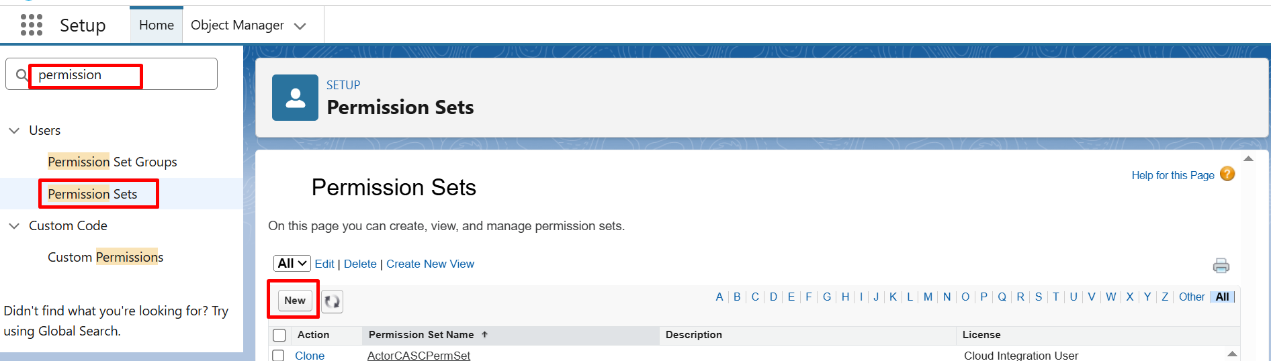Check the ActorCASCPermSet row checkbox
Image resolution: width=1271 pixels, height=361 pixels.
pyautogui.click(x=278, y=355)
